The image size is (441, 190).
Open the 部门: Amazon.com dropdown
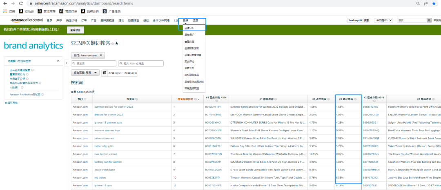click(88, 55)
